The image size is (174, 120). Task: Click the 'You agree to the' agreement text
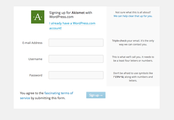click(x=32, y=93)
